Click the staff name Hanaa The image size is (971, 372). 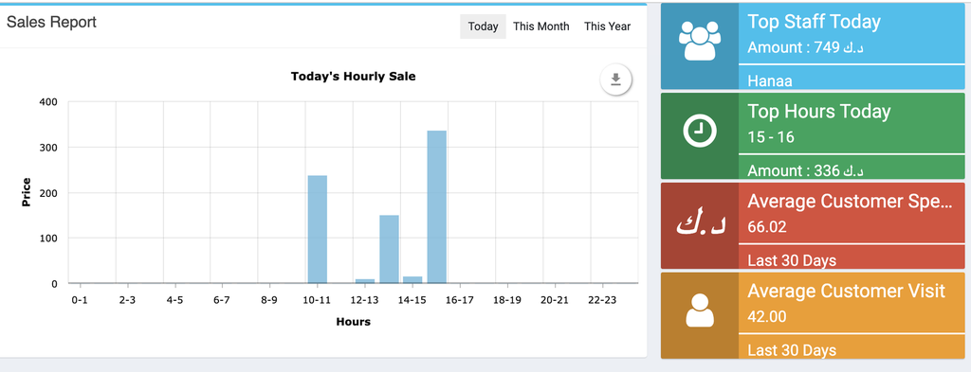[770, 80]
